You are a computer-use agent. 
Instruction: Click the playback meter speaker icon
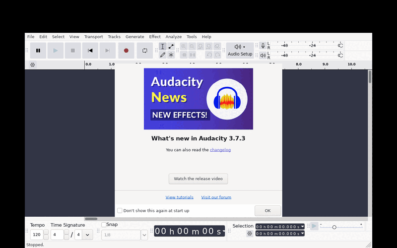pyautogui.click(x=263, y=55)
